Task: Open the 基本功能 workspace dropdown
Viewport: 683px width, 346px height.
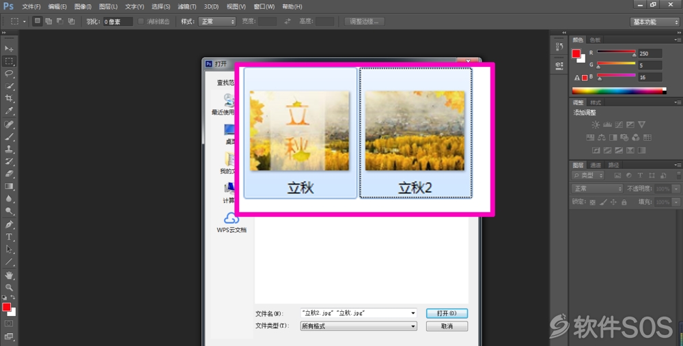Action: [x=655, y=22]
